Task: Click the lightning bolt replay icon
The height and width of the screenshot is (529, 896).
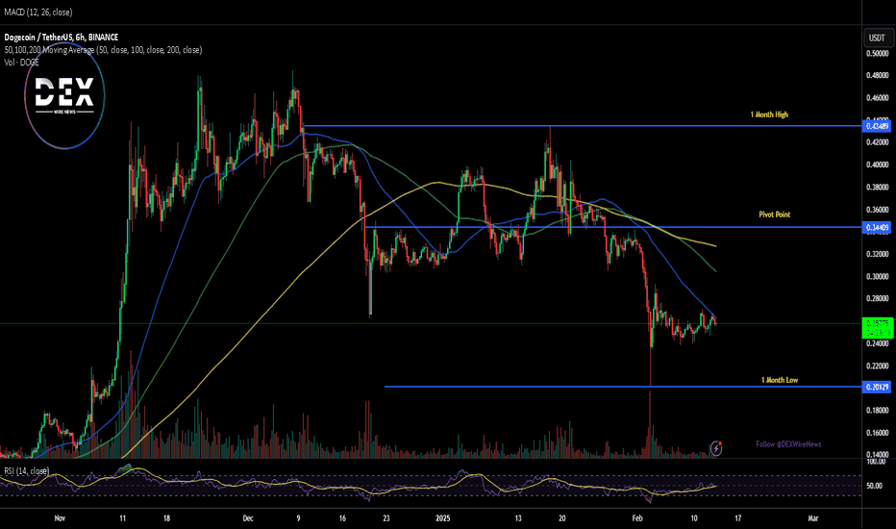Action: coord(715,449)
